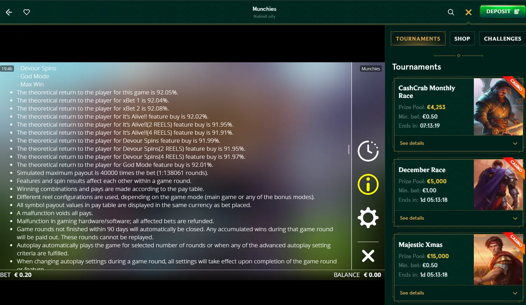Click 'A malfunction voids all pays.' line
The width and height of the screenshot is (526, 305).
(55, 213)
